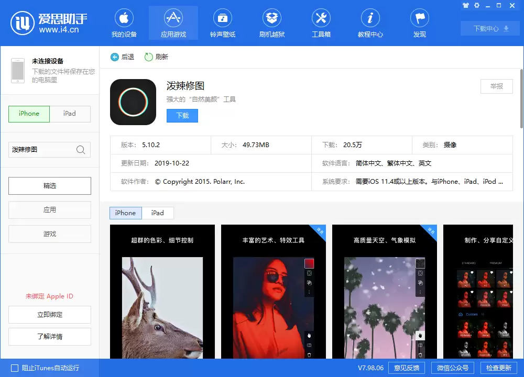Image resolution: width=524 pixels, height=377 pixels.
Task: Switch to iPhone screenshots tab
Action: [126, 213]
